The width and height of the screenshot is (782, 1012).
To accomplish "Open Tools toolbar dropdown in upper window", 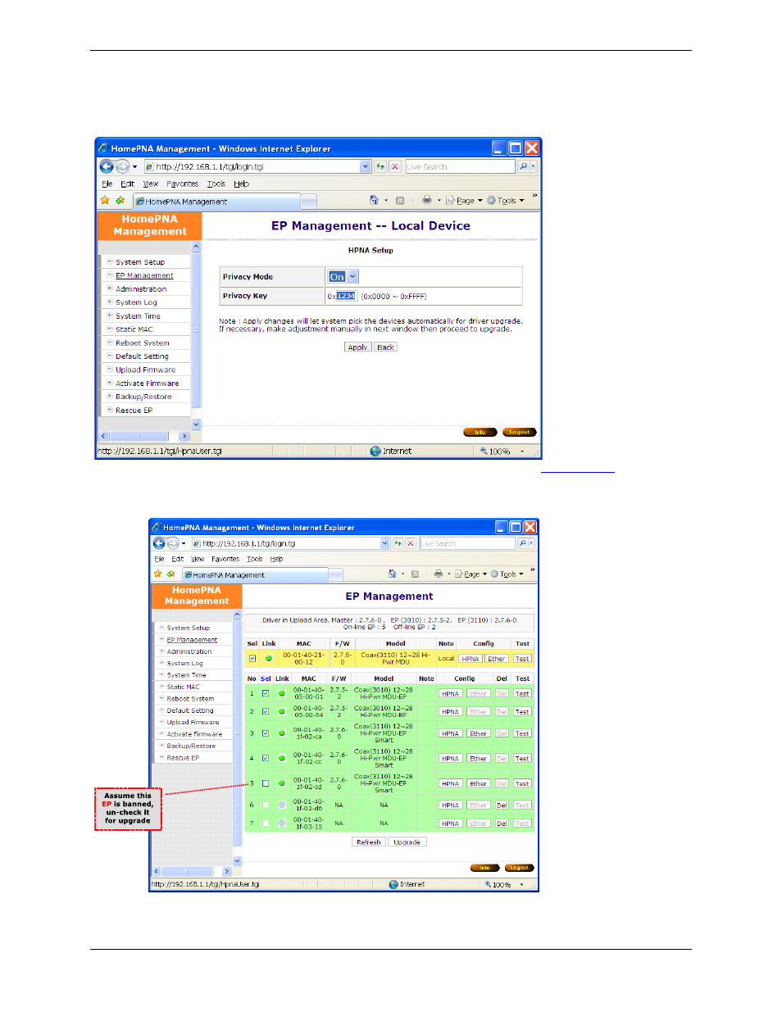I will click(521, 201).
